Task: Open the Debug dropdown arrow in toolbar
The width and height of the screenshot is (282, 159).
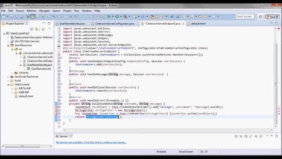Action: tap(113, 17)
